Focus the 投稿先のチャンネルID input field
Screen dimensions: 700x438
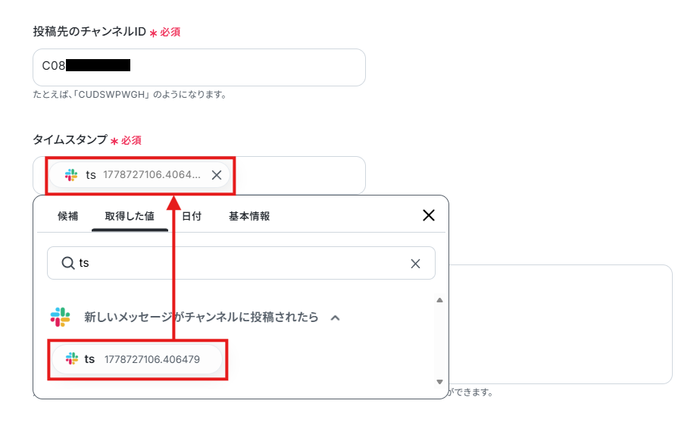tap(199, 67)
